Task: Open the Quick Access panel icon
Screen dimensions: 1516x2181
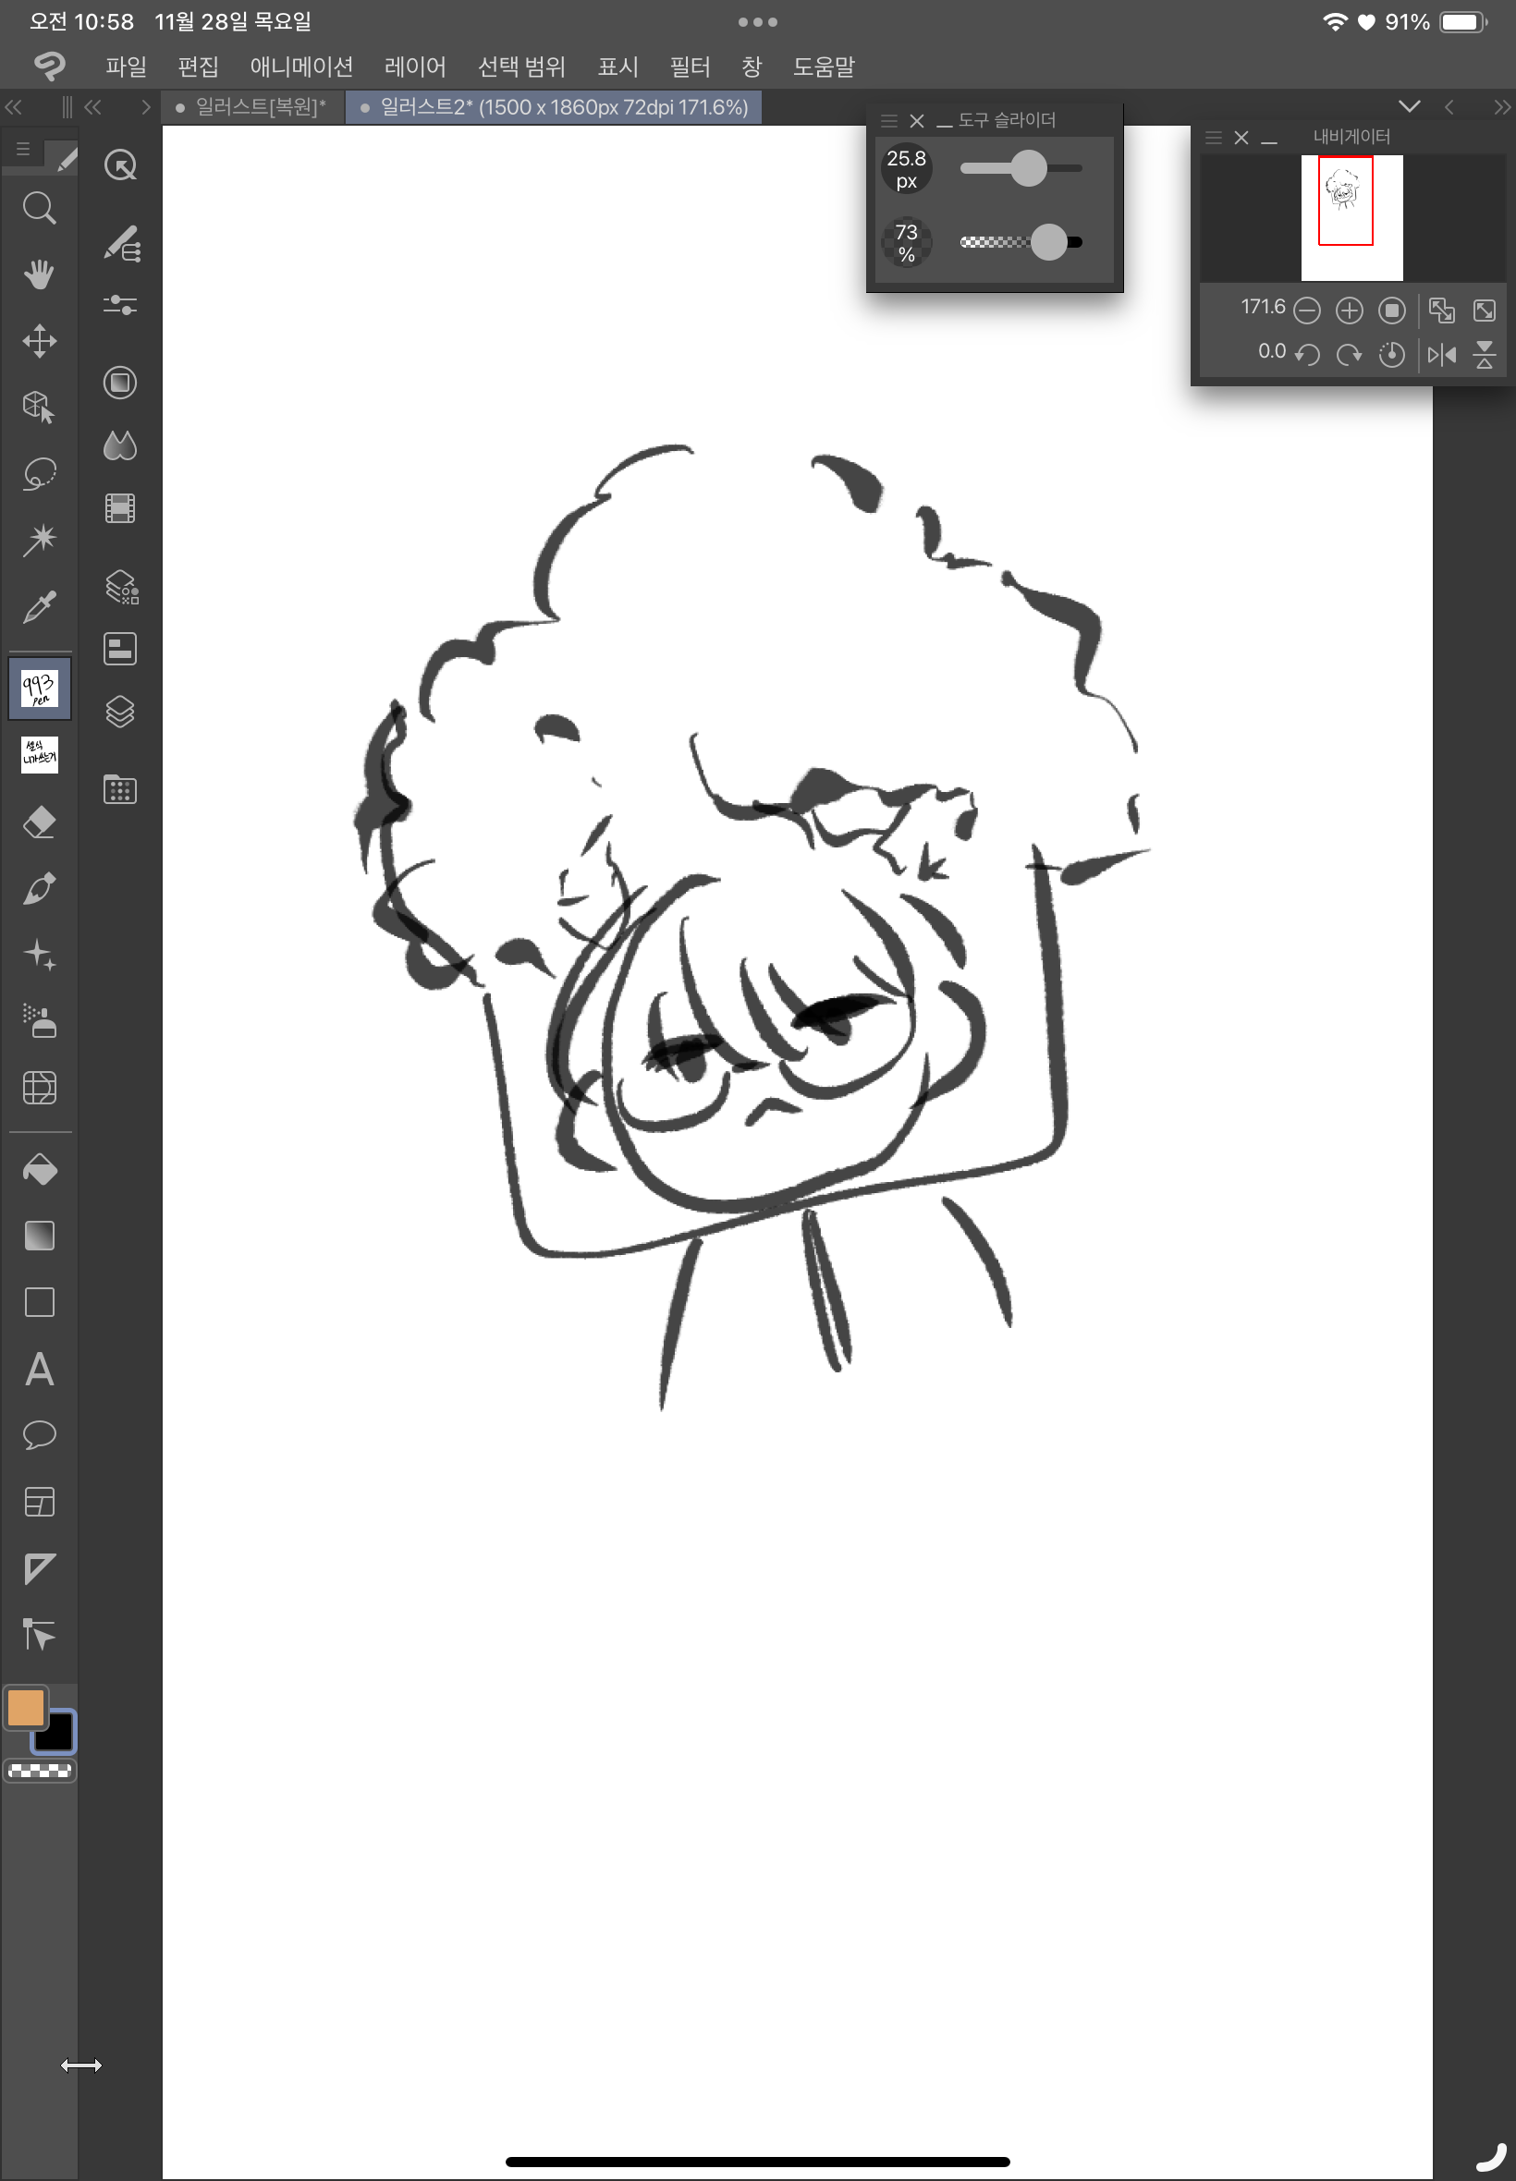Action: coord(119,165)
